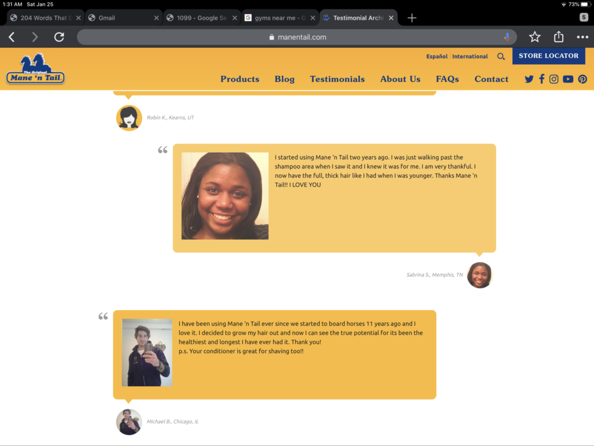This screenshot has height=446, width=594.
Task: Close the '204 Words That' tab
Action: [x=78, y=18]
